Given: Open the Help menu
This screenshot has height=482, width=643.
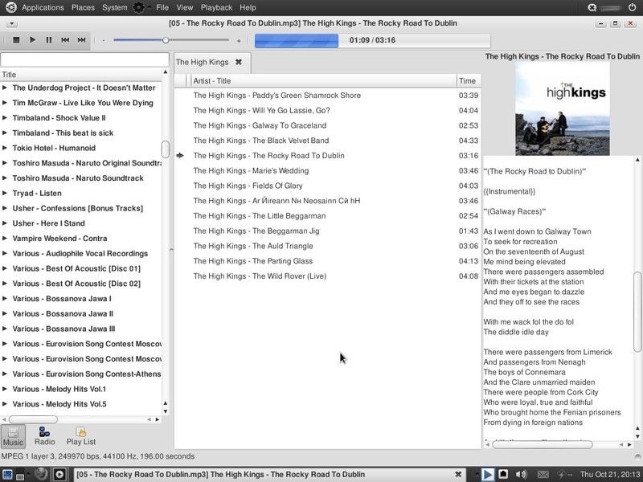Looking at the screenshot, I should coord(248,7).
